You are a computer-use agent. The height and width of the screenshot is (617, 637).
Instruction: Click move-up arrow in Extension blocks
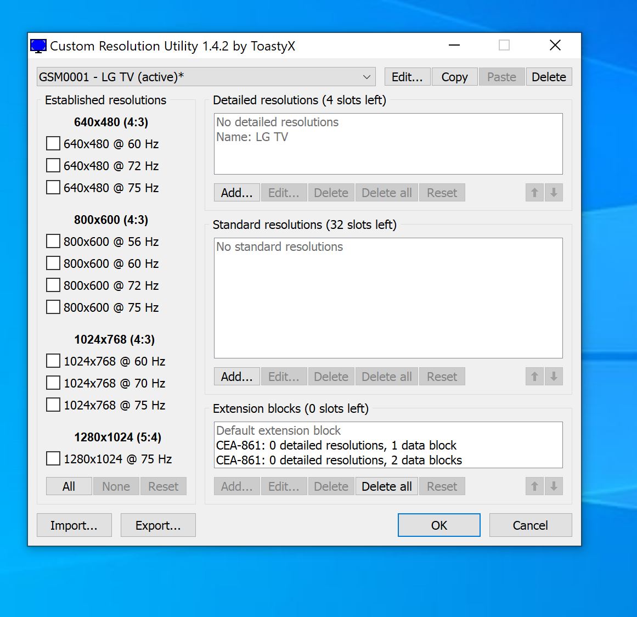534,486
